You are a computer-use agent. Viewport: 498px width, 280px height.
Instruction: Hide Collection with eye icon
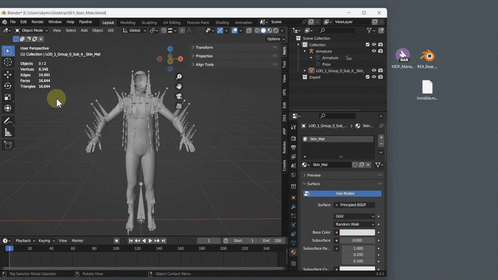coord(374,45)
